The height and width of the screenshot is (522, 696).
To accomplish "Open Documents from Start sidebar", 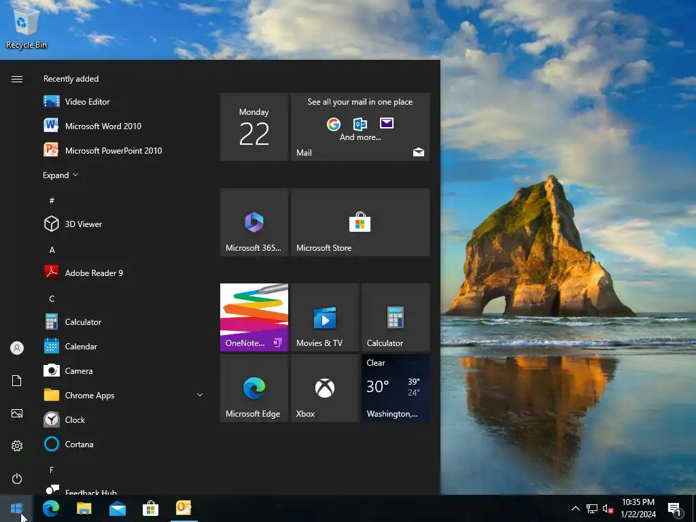I will coord(17,381).
